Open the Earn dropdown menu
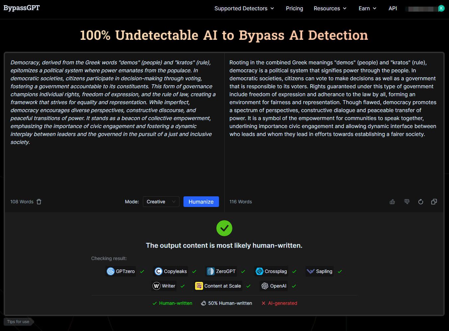Image resolution: width=449 pixels, height=331 pixels. (x=367, y=8)
